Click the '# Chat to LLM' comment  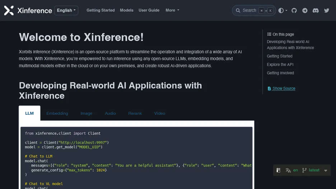pyautogui.click(x=38, y=156)
